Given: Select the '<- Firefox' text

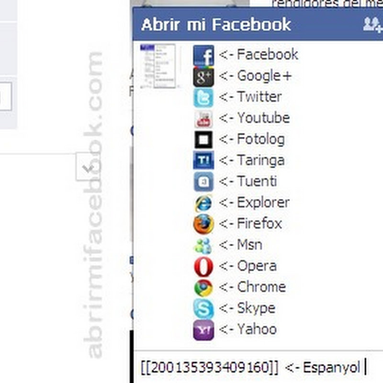Looking at the screenshot, I should tap(250, 224).
